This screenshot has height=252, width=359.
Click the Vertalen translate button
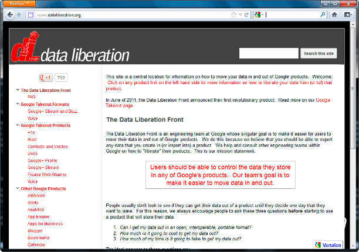coord(328,245)
